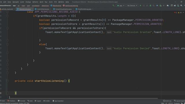Click the yellow warnings count indicator
185x104 pixels.
pyautogui.click(x=180, y=12)
